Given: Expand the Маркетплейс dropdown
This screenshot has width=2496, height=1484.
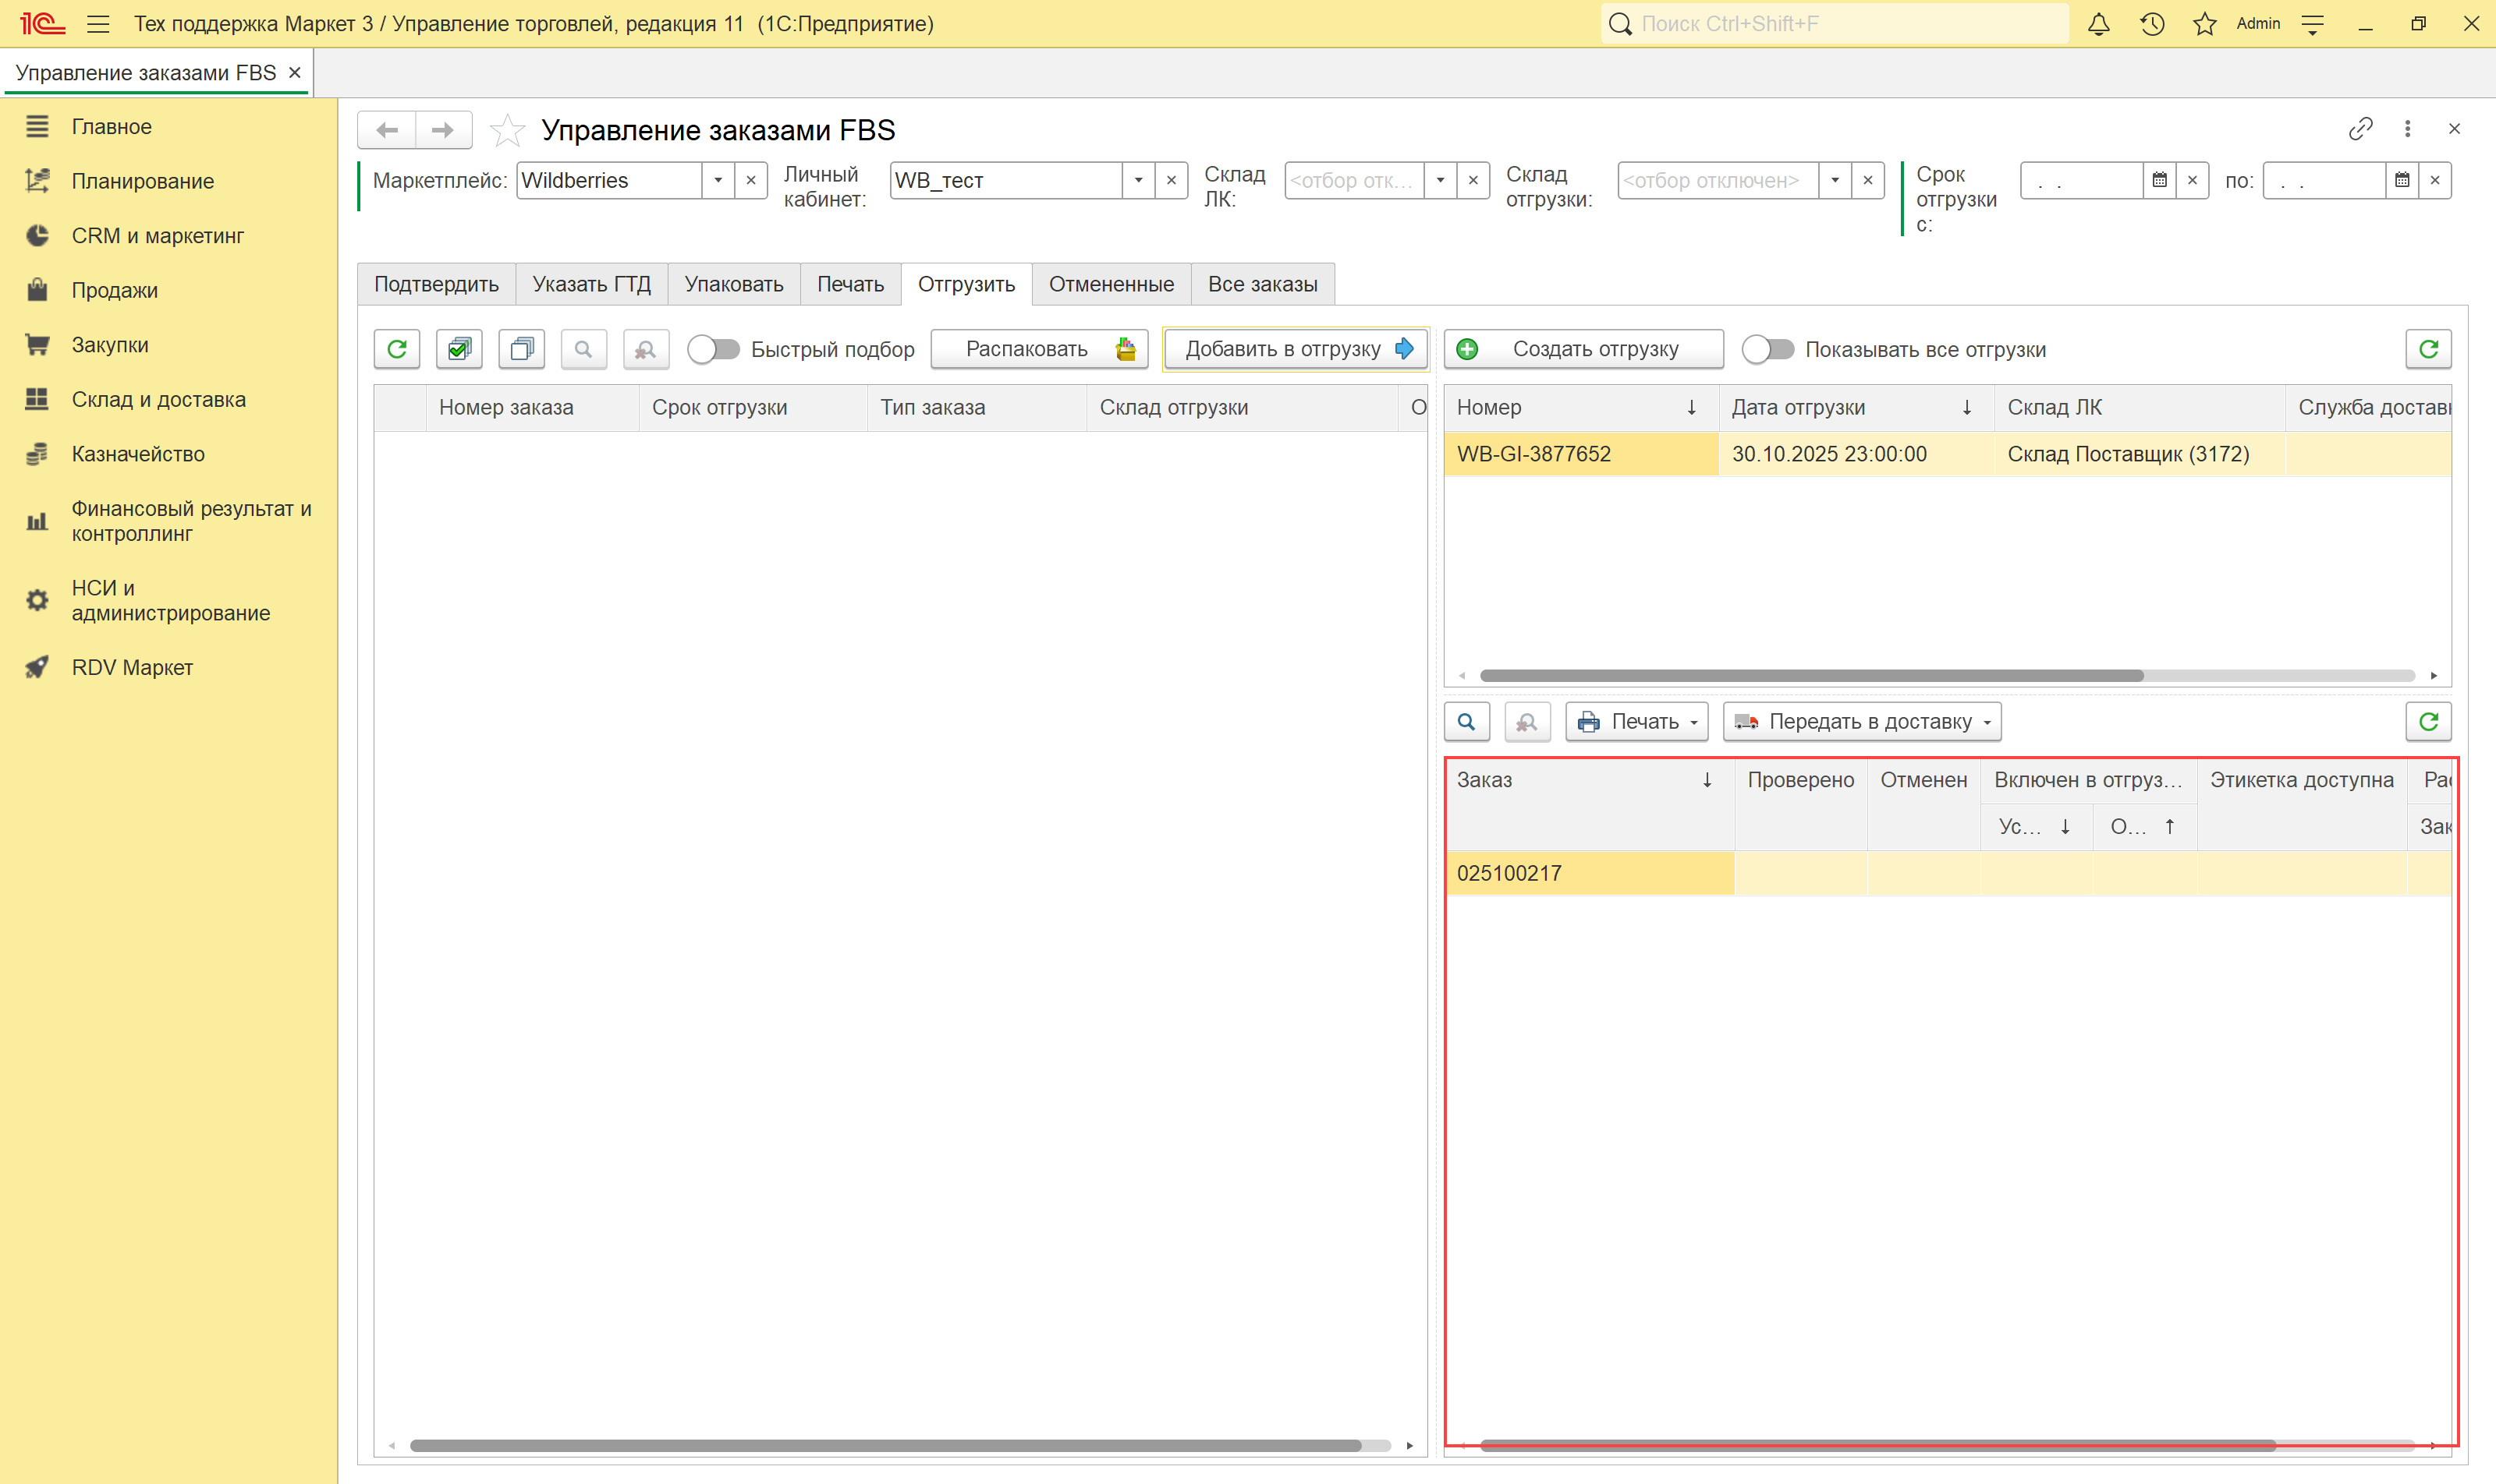Looking at the screenshot, I should [x=718, y=181].
